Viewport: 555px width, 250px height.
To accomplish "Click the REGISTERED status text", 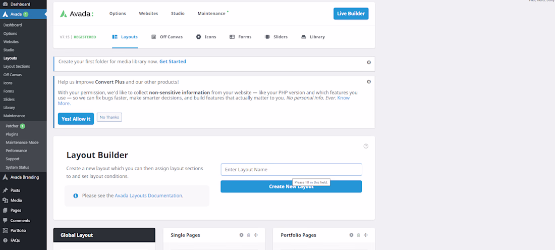I will (85, 37).
